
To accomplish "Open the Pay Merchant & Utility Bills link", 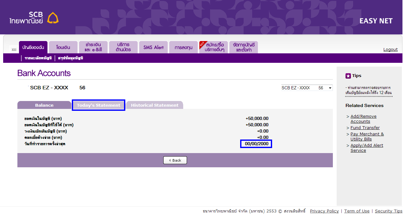I will 367,137.
